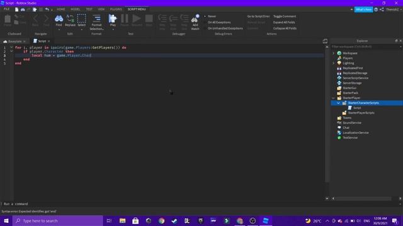Click the Explorer horizontal scrollbar
Viewport: 403px width, 226px height.
(x=364, y=198)
